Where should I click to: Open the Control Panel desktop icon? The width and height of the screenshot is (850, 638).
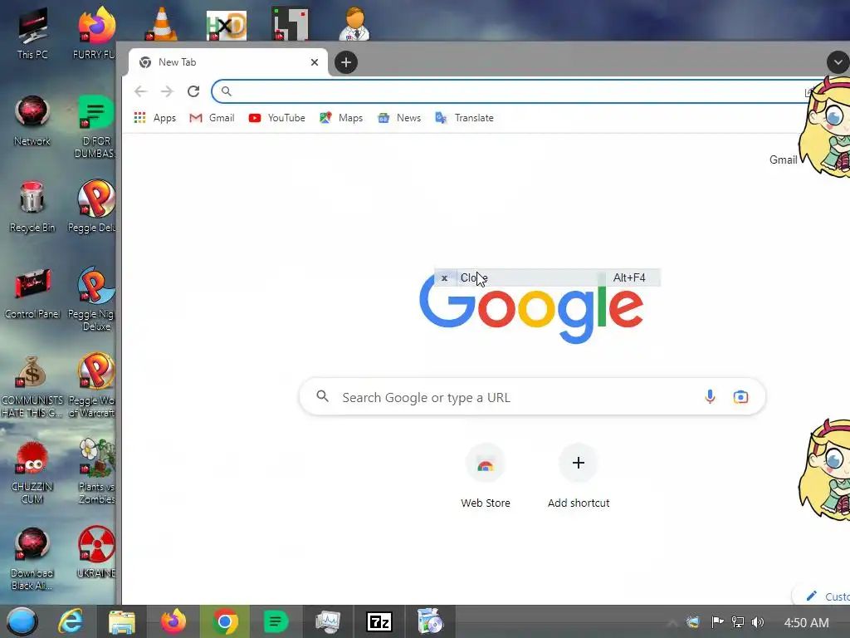[32, 293]
